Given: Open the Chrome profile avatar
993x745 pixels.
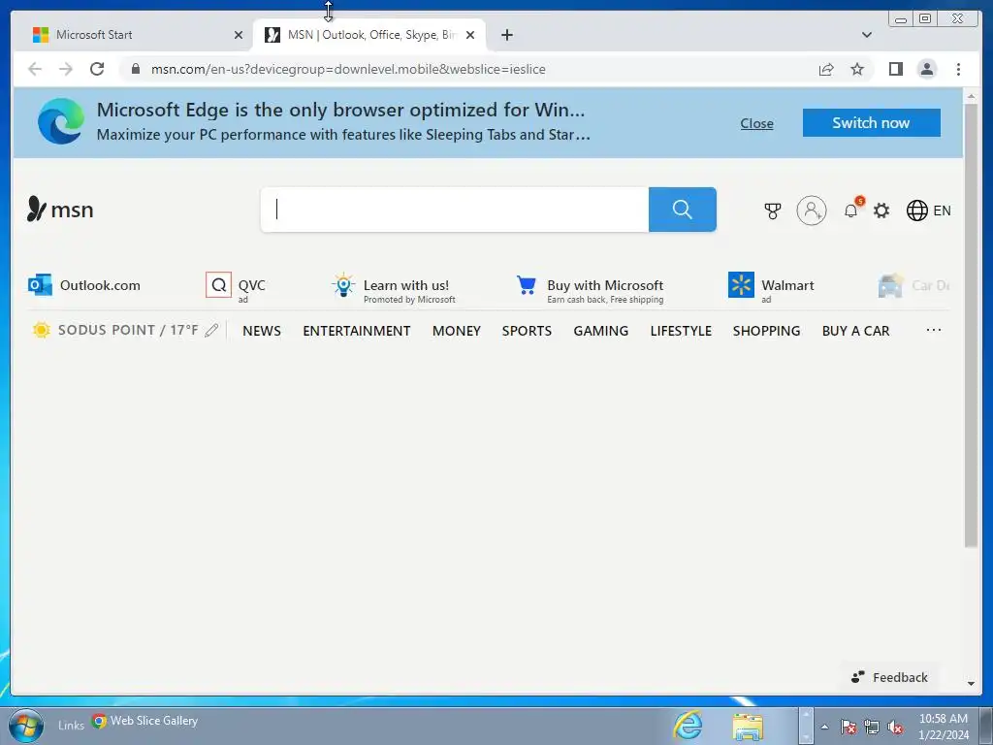Looking at the screenshot, I should pos(926,69).
